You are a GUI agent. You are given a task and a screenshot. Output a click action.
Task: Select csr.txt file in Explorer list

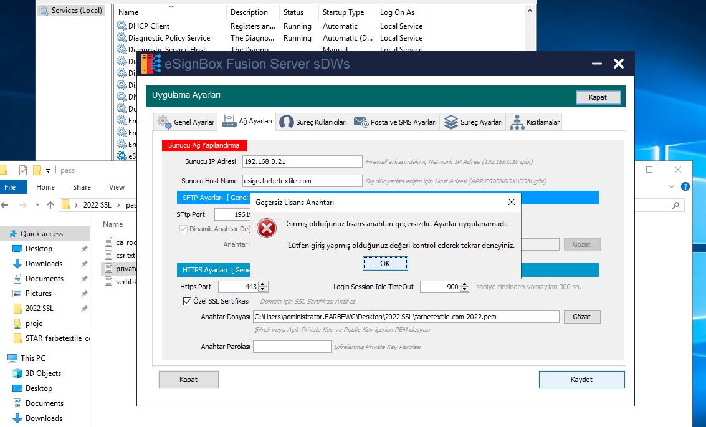(x=125, y=256)
